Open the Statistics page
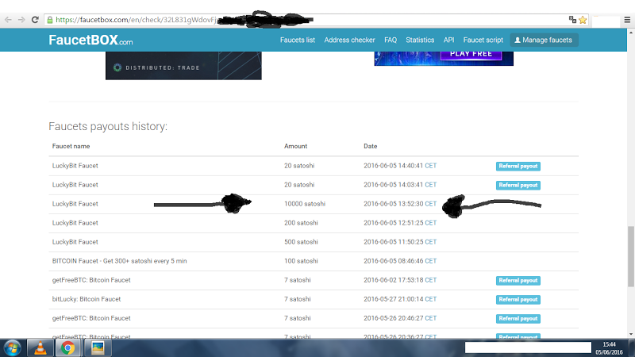This screenshot has height=357, width=635. [x=420, y=40]
